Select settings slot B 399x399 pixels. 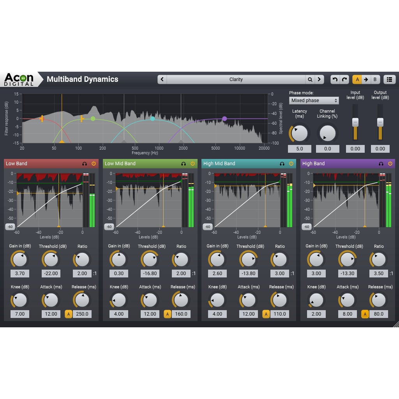tap(375, 79)
